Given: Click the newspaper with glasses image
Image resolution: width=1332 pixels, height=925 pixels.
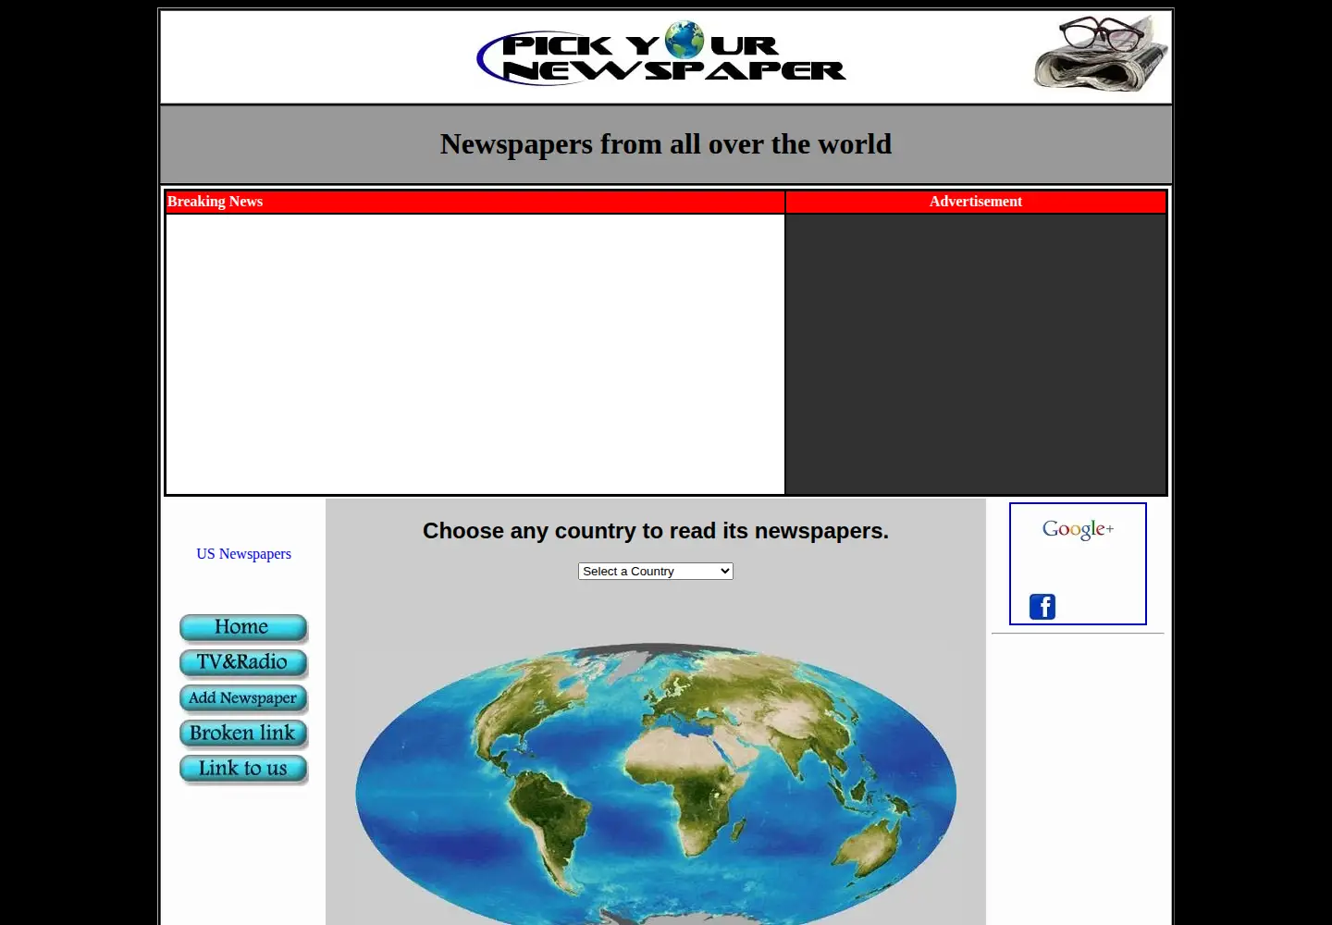Looking at the screenshot, I should [x=1101, y=53].
